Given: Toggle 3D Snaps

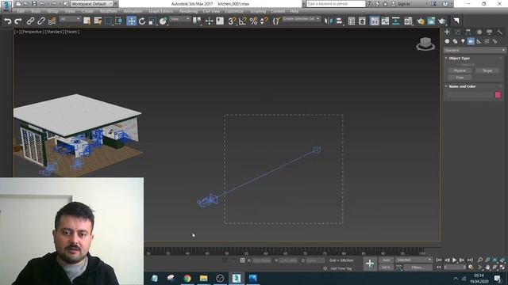Looking at the screenshot, I should tap(232, 21).
